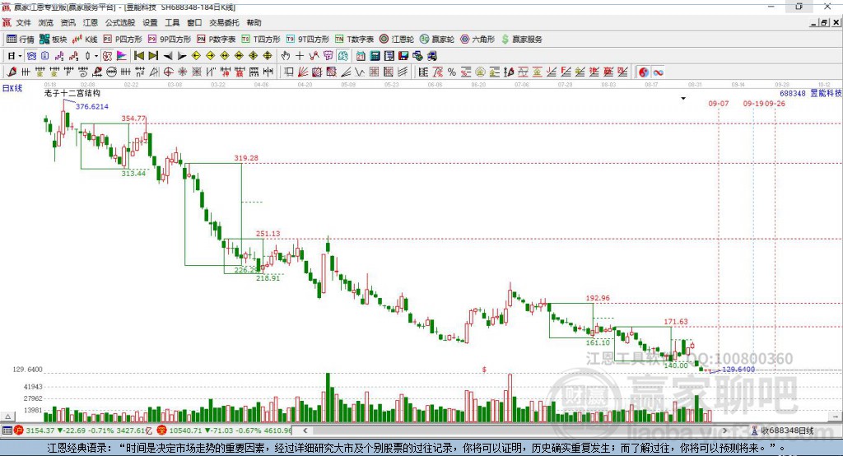Open the calculator icon

tap(375, 56)
